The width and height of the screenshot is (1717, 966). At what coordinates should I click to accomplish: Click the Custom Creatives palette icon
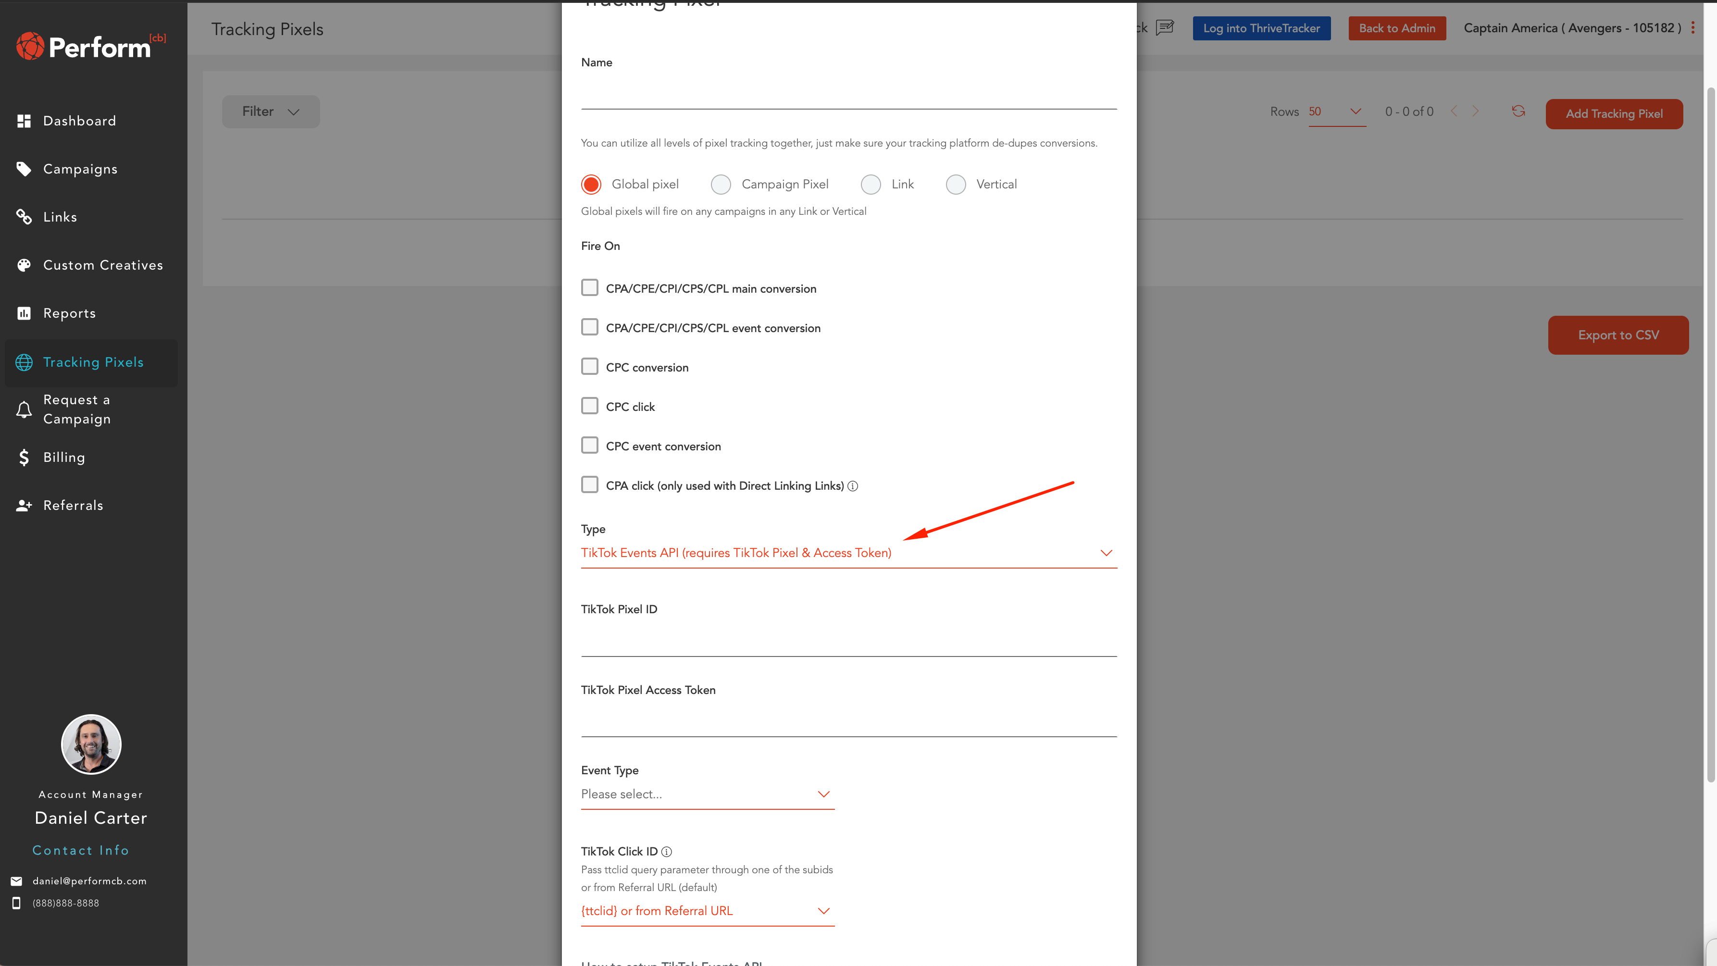coord(24,265)
